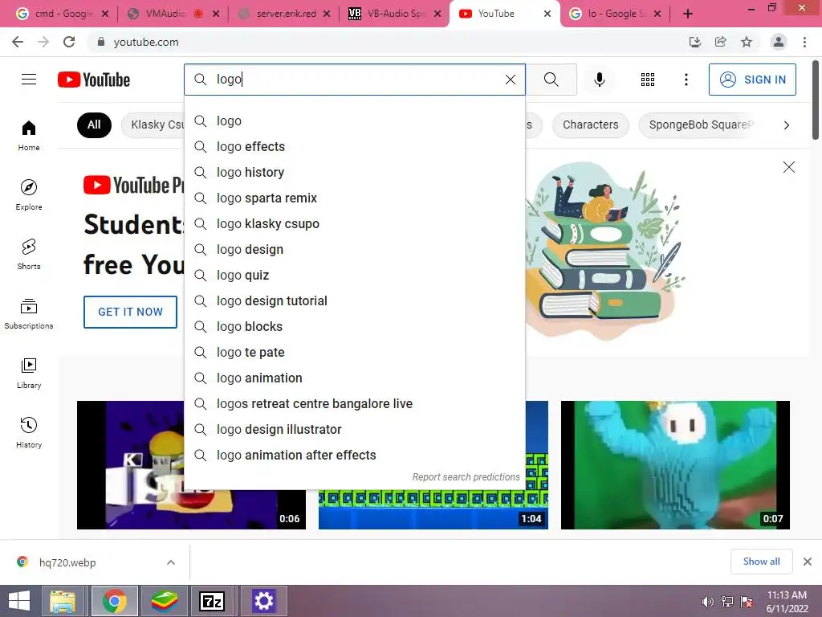Open History in sidebar
The width and height of the screenshot is (822, 617).
click(x=29, y=432)
